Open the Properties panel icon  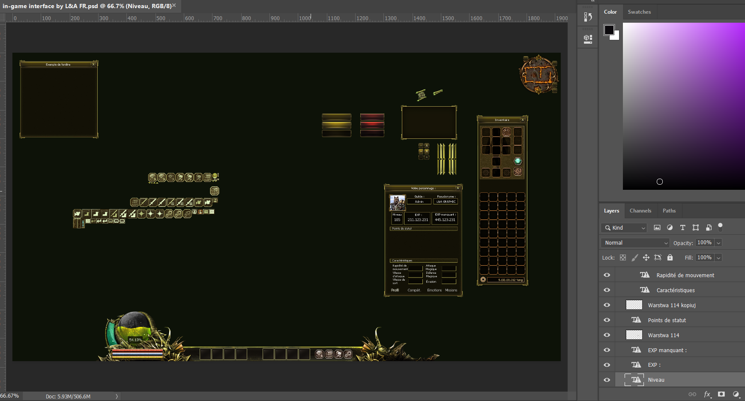tap(588, 39)
